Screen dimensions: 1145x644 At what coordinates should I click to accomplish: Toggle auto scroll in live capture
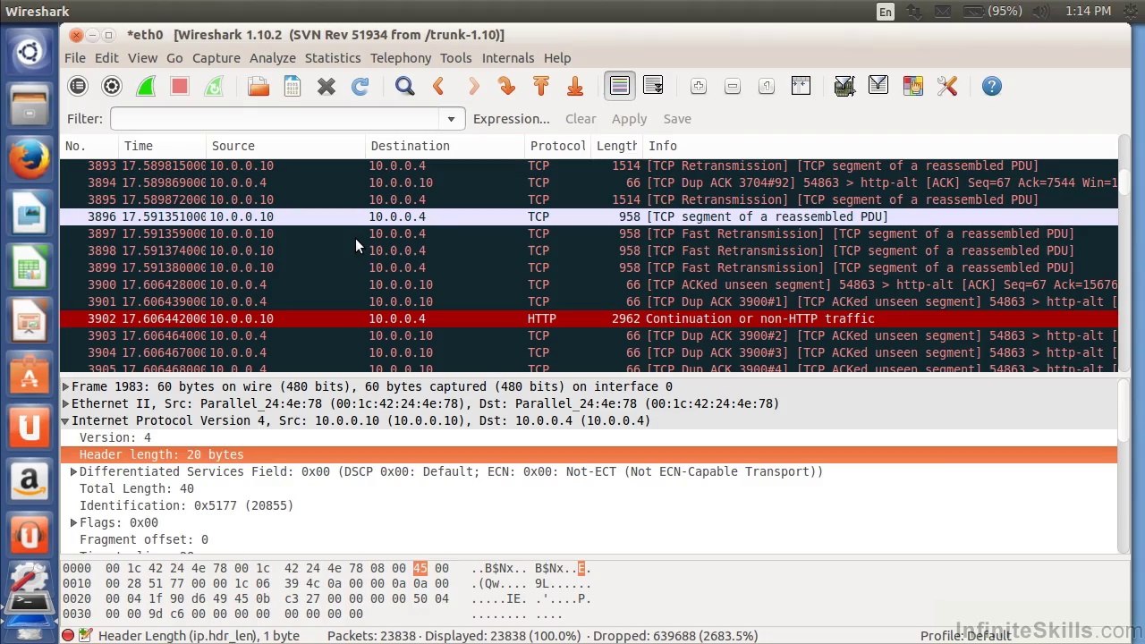click(654, 86)
